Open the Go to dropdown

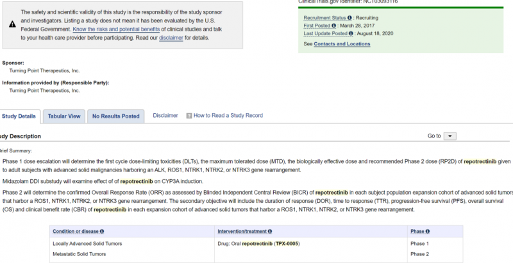(x=450, y=136)
